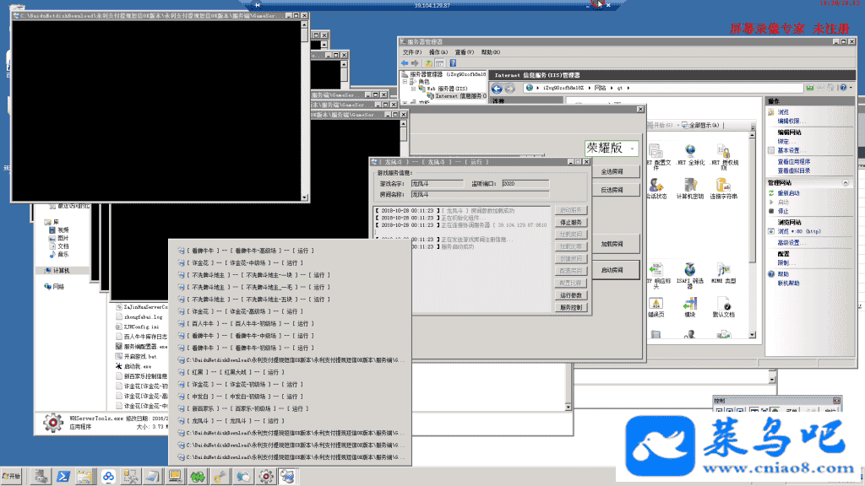Open the 默认文档 default document icon
Image resolution: width=865 pixels, height=486 pixels.
(723, 305)
